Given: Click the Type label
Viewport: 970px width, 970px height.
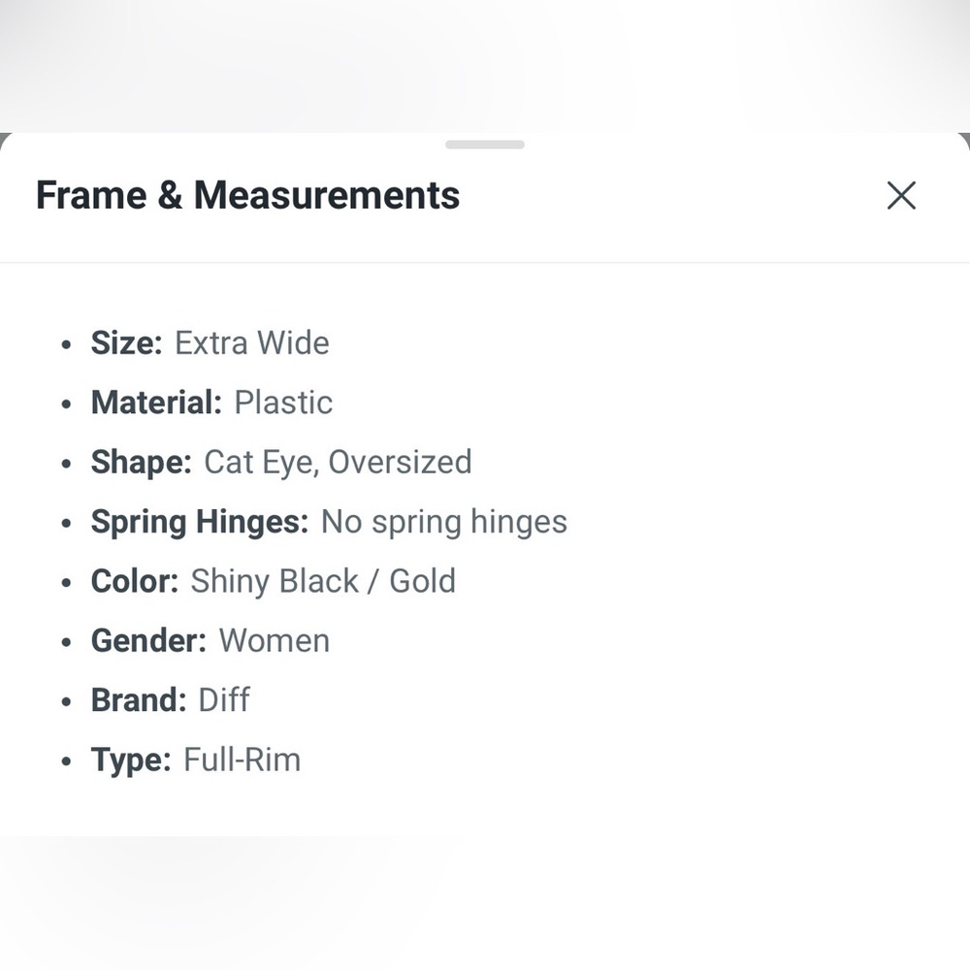Looking at the screenshot, I should (131, 760).
